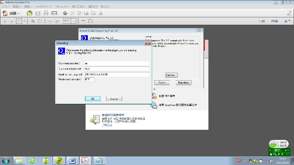Click the Save floppy disk icon
The height and width of the screenshot is (165, 294).
point(38,13)
